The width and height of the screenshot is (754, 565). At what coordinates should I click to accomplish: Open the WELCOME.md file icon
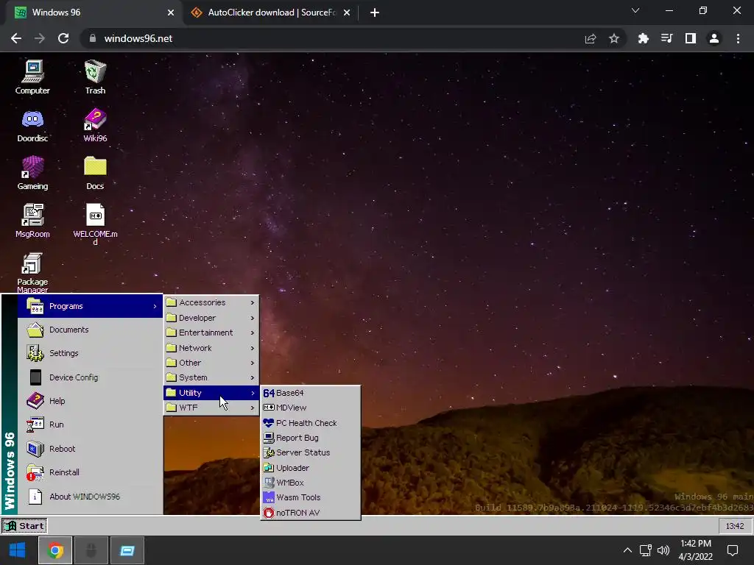pyautogui.click(x=95, y=224)
